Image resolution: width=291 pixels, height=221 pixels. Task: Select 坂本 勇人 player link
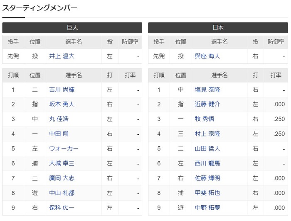point(62,104)
